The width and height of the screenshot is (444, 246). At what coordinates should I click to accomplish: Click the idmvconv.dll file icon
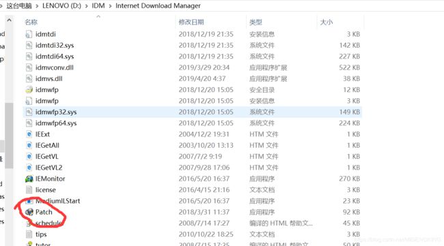tap(29, 67)
